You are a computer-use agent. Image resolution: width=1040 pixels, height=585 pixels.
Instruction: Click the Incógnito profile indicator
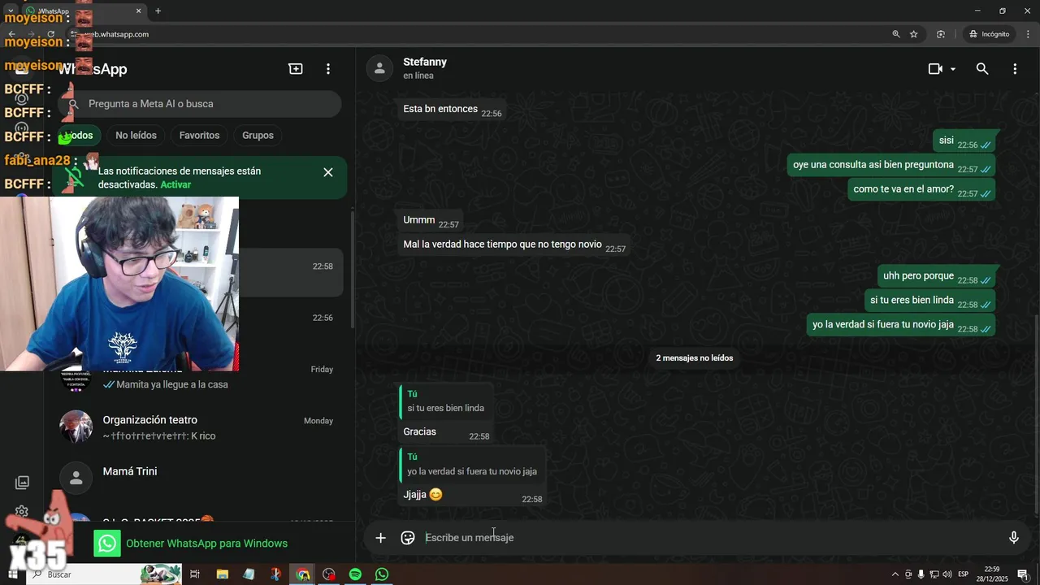[989, 34]
